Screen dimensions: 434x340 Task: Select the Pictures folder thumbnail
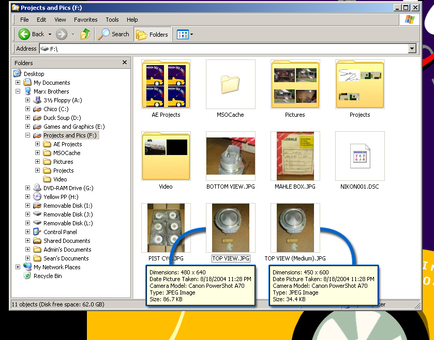[295, 84]
